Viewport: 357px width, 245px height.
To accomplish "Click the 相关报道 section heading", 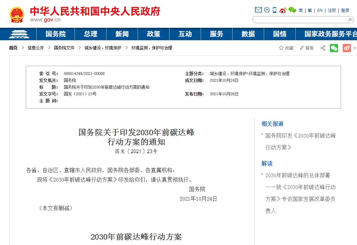I will tap(272, 124).
